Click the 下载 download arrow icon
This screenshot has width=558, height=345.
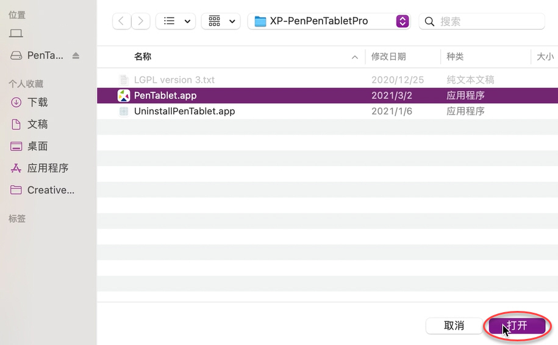point(16,102)
